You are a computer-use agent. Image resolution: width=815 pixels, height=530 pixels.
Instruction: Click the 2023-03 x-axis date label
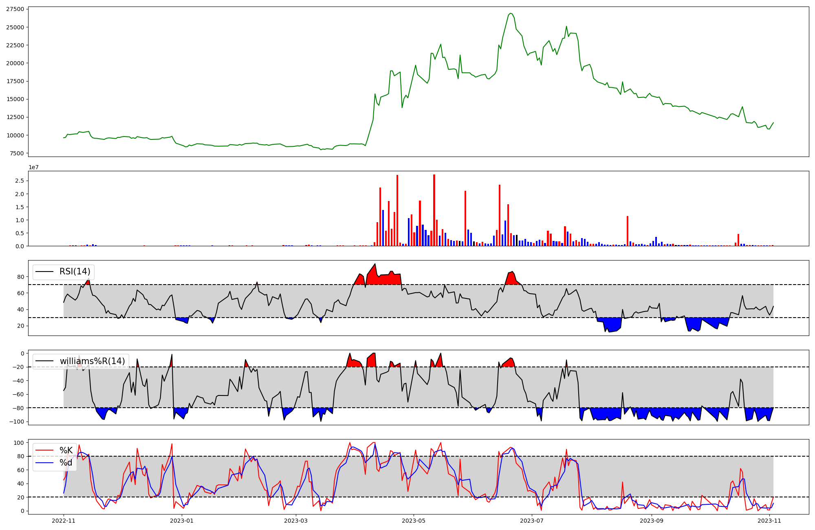[296, 521]
